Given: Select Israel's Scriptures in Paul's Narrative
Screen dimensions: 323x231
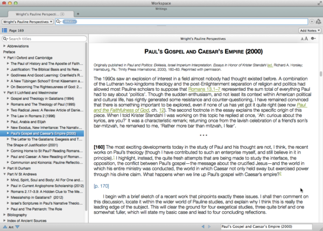Looking at the screenshot, I should click(x=46, y=203).
